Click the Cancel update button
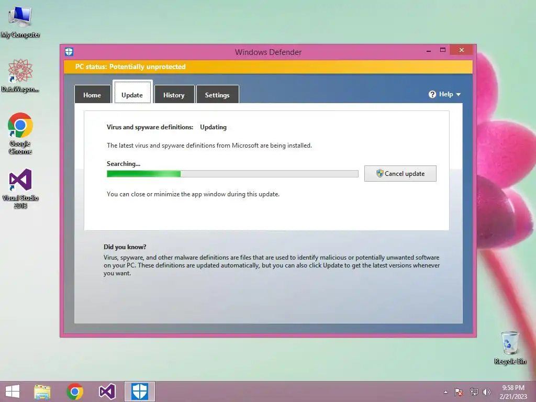 tap(400, 174)
